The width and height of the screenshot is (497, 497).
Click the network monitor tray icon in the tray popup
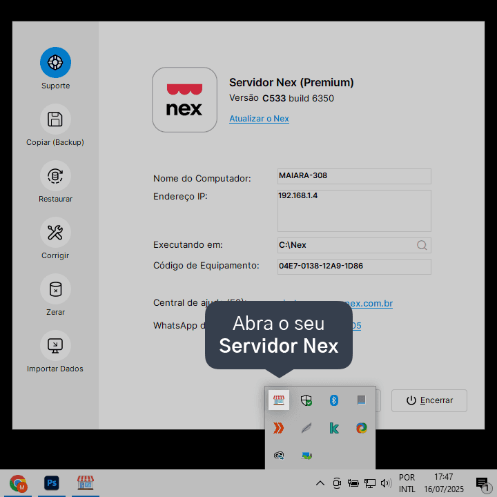pyautogui.click(x=306, y=456)
